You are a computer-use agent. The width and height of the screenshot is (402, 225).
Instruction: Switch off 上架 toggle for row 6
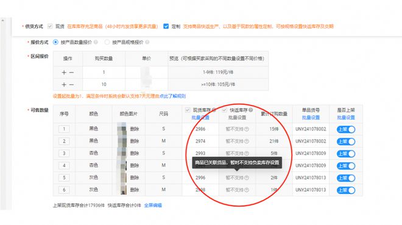pos(346,190)
